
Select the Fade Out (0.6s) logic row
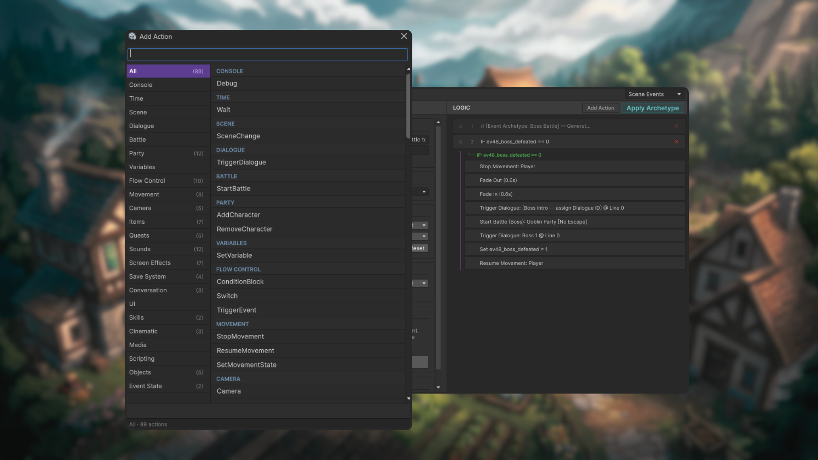click(x=575, y=180)
